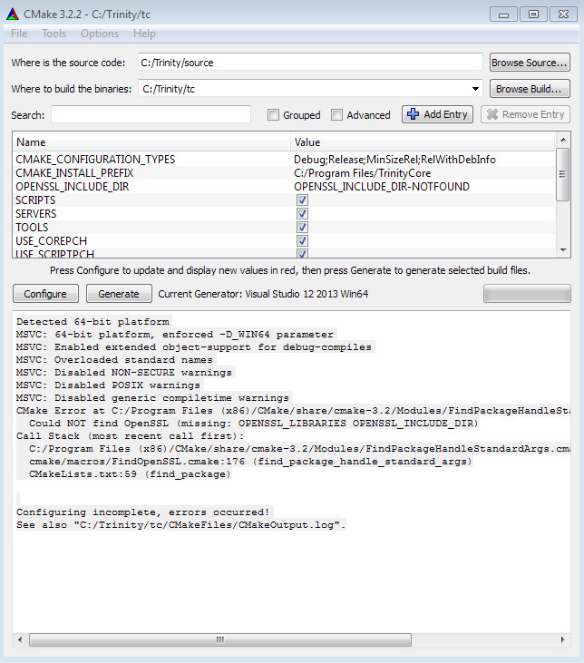This screenshot has height=663, width=584.
Task: Enable the Advanced checkbox
Action: pyautogui.click(x=336, y=115)
